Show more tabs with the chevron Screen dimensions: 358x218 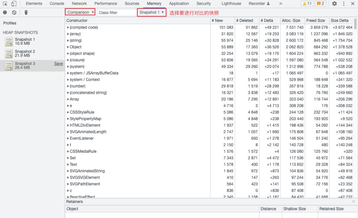tap(281, 4)
